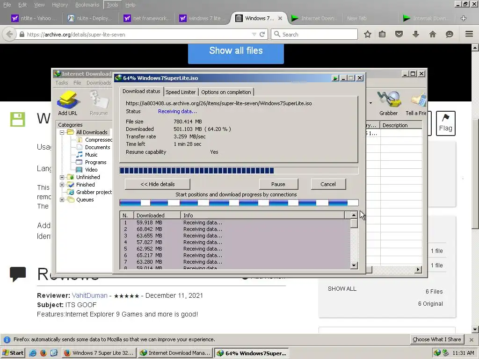Open the Firefox Tools menu
479x359 pixels.
click(112, 5)
